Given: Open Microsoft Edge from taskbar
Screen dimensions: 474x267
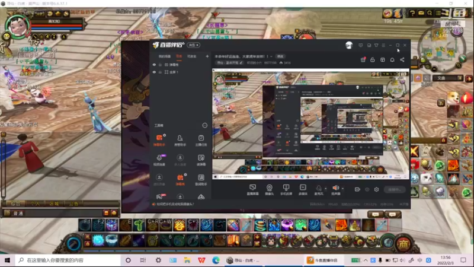Looking at the screenshot, I should coord(216,260).
